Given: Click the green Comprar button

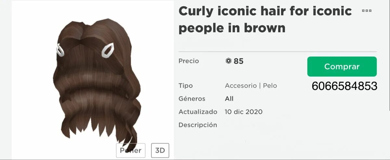Looking at the screenshot, I should [x=342, y=67].
